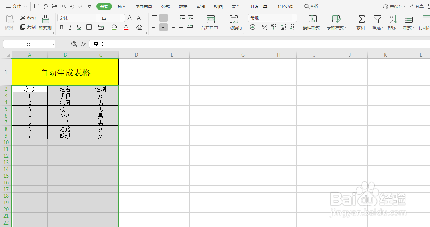This screenshot has width=430, height=227.
Task: Open the font name dropdown (宋体)
Action: tap(98, 18)
